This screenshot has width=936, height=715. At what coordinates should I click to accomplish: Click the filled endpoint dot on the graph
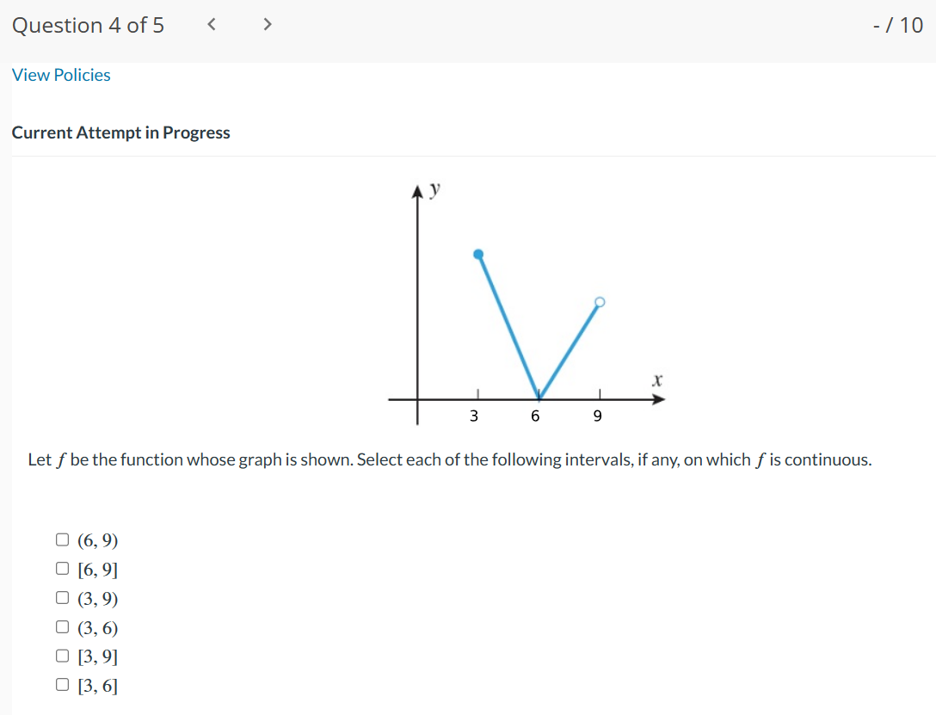point(479,253)
